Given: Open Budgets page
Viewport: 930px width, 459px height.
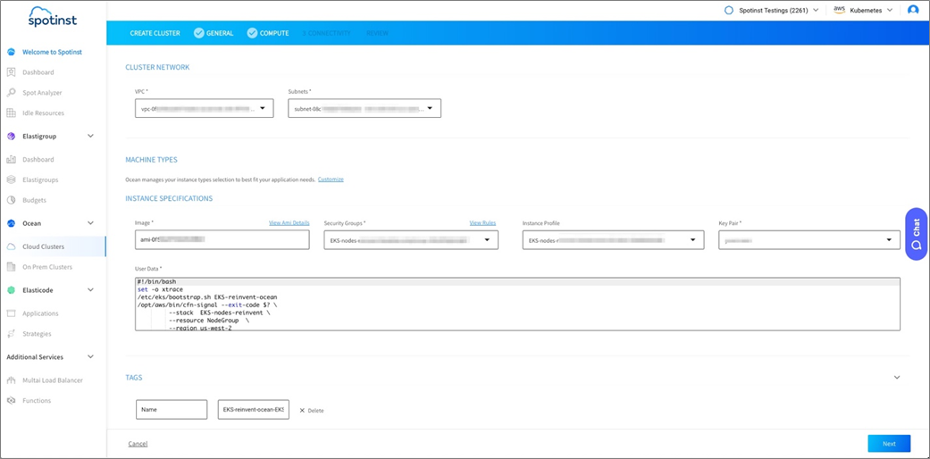Looking at the screenshot, I should (35, 200).
